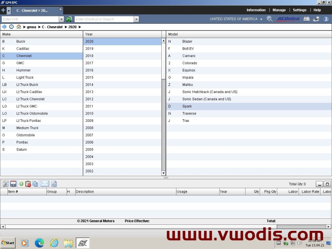
Task: Select Bolt EV model
Action: 249,49
